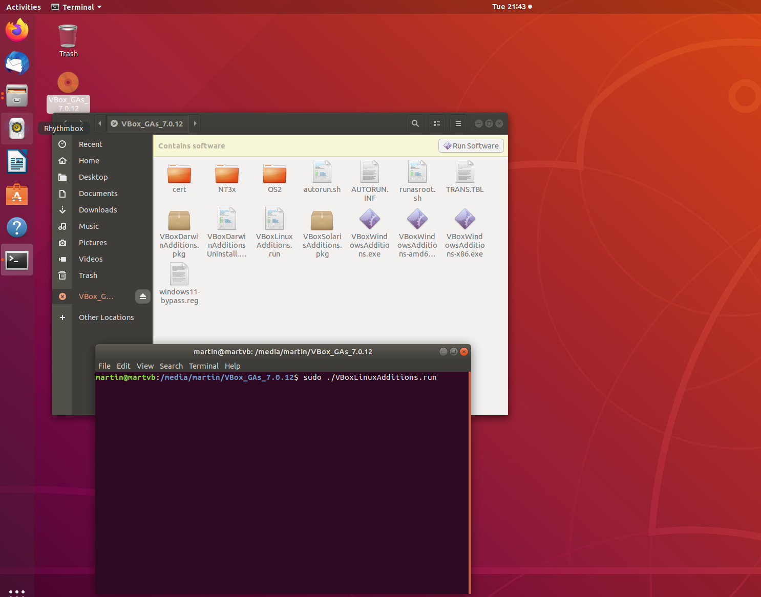Screen dimensions: 761x597
Task: Click VBox_GAs_7.0.12 path bar button
Action: pyautogui.click(x=147, y=123)
